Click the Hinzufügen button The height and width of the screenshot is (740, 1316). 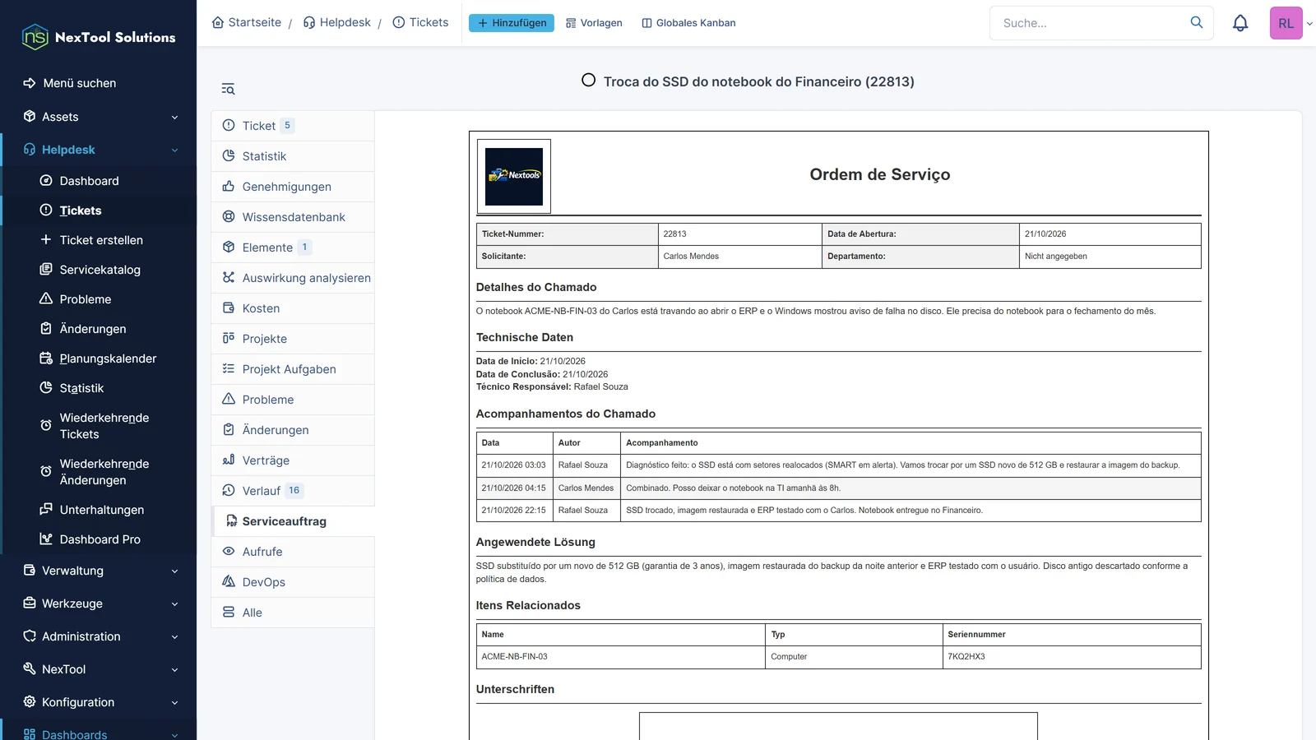[x=512, y=23]
